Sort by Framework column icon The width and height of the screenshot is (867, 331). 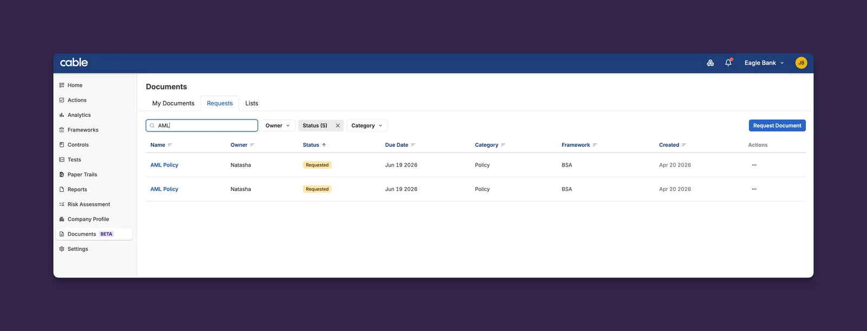[x=595, y=145]
